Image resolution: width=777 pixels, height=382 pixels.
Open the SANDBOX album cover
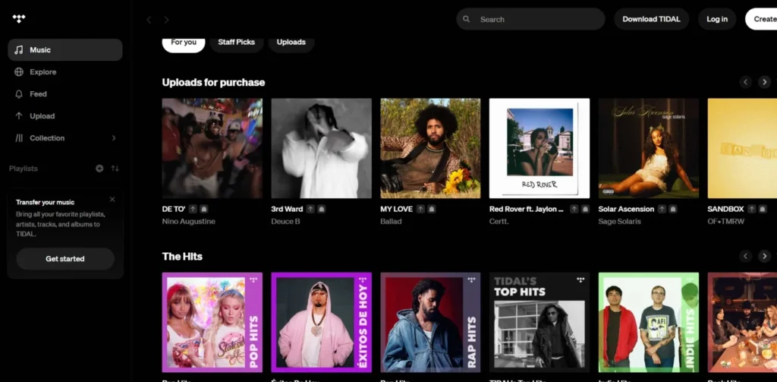coord(742,148)
